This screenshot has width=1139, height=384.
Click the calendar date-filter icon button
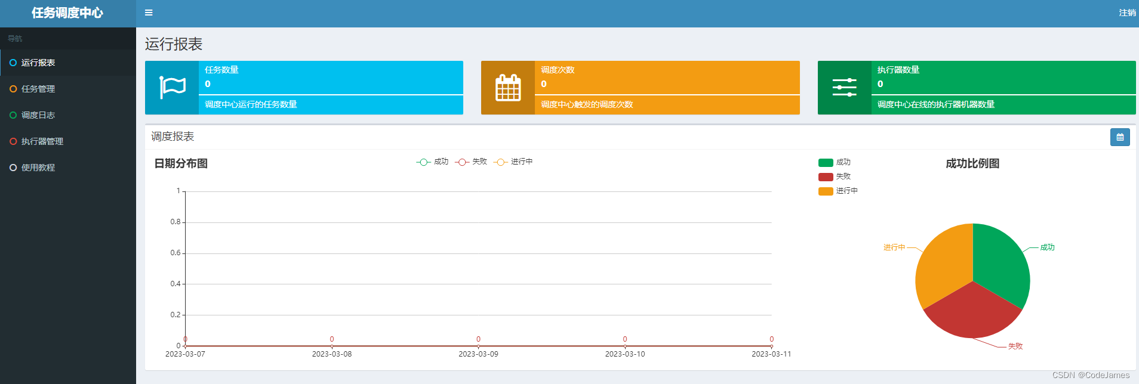[1120, 137]
